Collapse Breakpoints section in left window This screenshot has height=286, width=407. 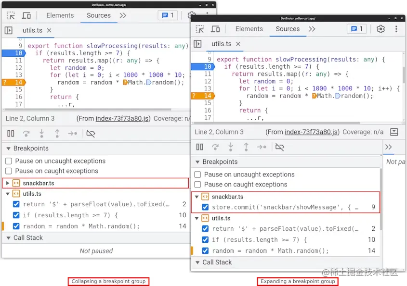pyautogui.click(x=9, y=149)
